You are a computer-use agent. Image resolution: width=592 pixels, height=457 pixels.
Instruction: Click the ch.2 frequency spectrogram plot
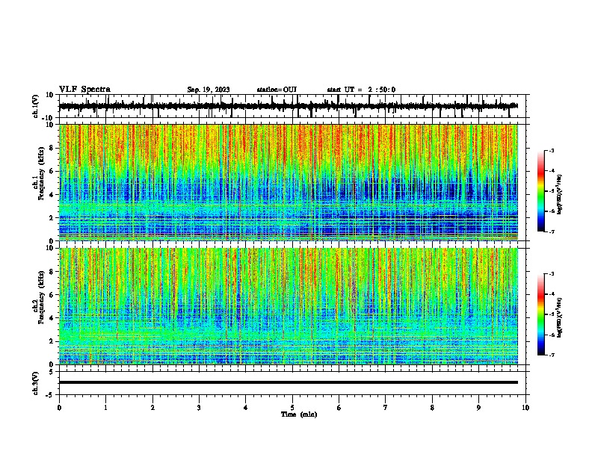coord(289,306)
